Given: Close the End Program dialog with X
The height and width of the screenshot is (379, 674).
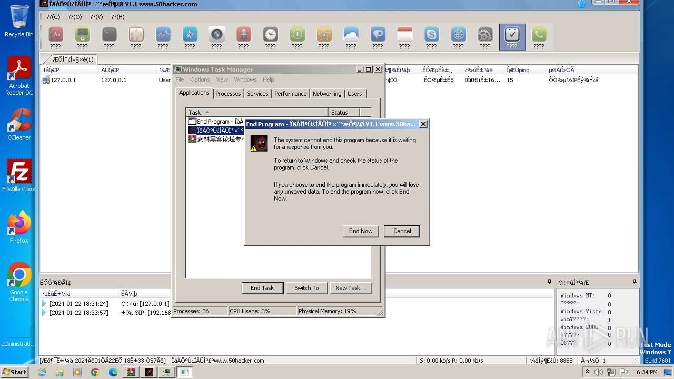Looking at the screenshot, I should tap(423, 124).
